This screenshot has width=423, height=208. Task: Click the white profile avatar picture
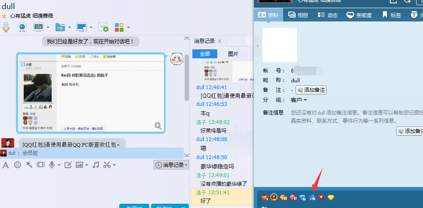point(279,45)
